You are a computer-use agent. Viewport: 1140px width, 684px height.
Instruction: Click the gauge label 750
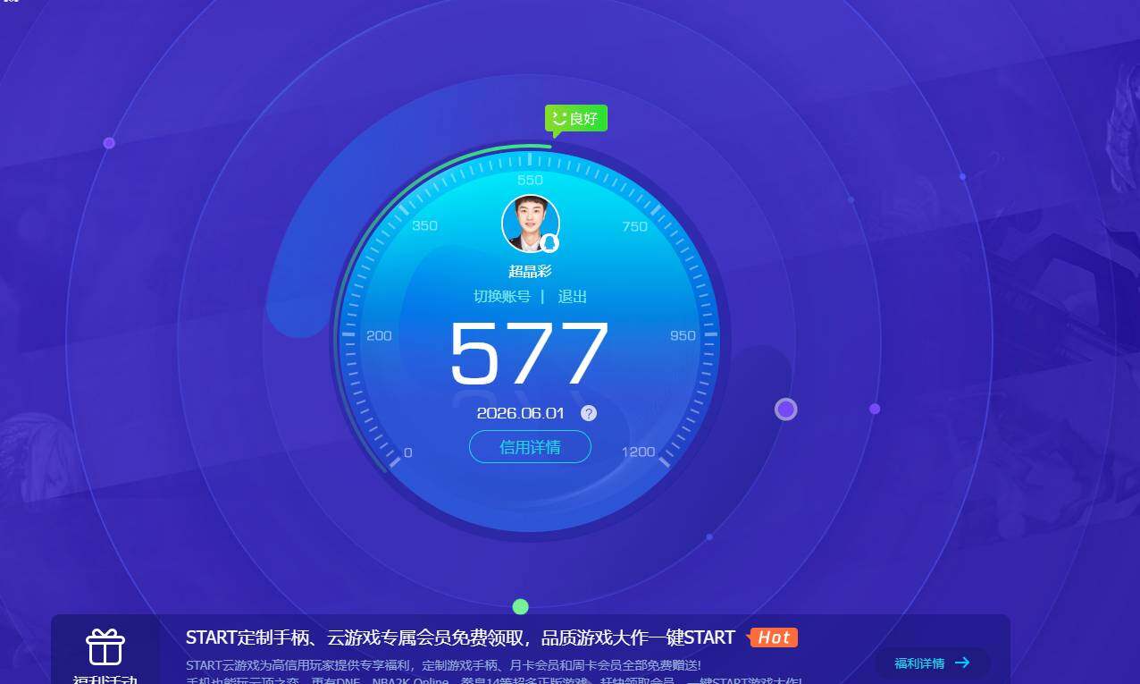634,226
